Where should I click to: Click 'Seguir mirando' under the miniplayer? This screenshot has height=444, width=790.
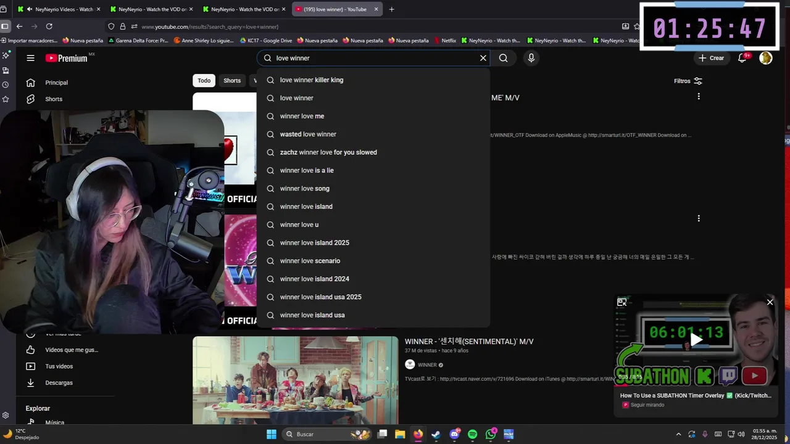[647, 405]
